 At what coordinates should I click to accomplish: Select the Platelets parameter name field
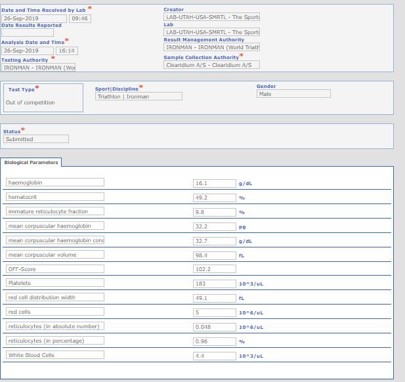[55, 283]
